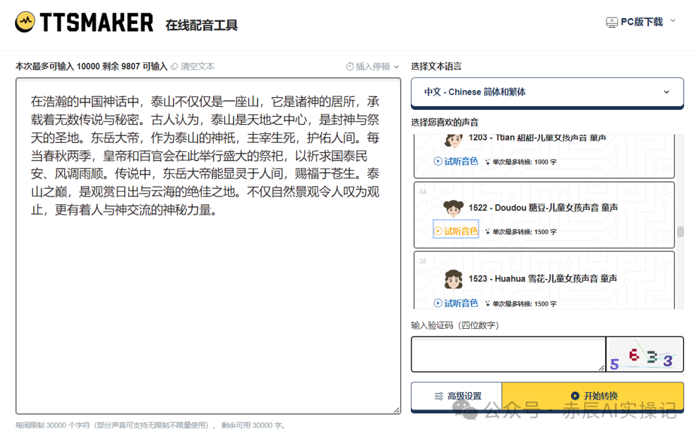Select the 1522 Doudou voice avatar
This screenshot has width=699, height=438.
(453, 208)
